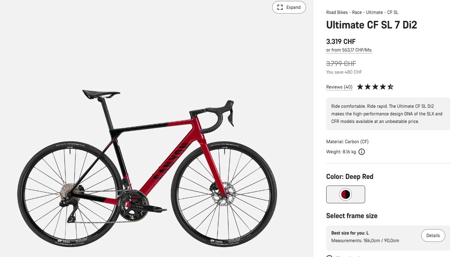Click the product description text box
Screen dimensions: 474x257
coord(388,114)
